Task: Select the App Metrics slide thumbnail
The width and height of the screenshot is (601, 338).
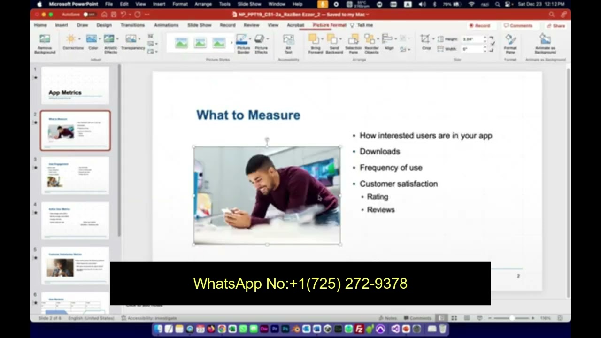Action: [x=75, y=85]
